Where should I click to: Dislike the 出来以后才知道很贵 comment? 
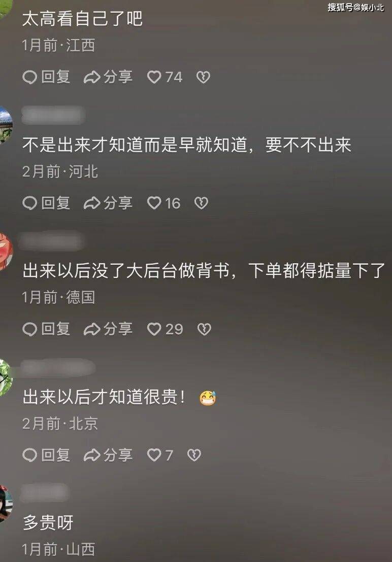pos(194,455)
